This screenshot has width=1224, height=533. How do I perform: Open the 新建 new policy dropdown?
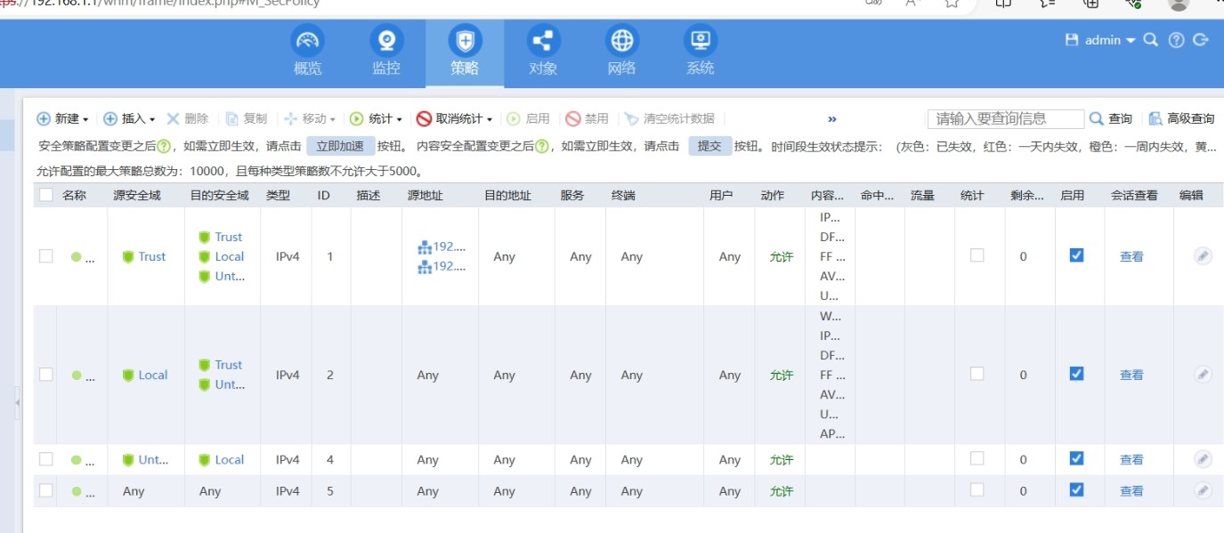[62, 118]
